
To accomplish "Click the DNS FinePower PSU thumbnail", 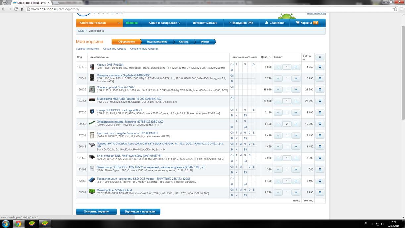I will (x=92, y=157).
